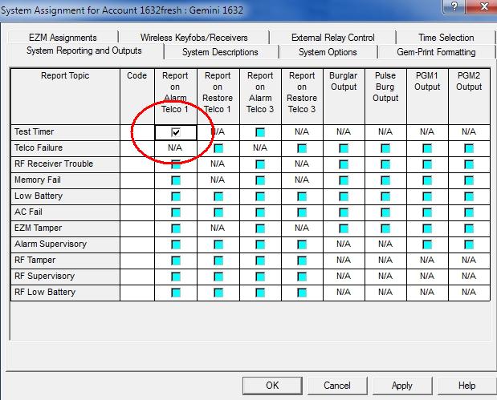
Task: Enable RF Tamper Report on Restore Telco 3
Action: 302,261
